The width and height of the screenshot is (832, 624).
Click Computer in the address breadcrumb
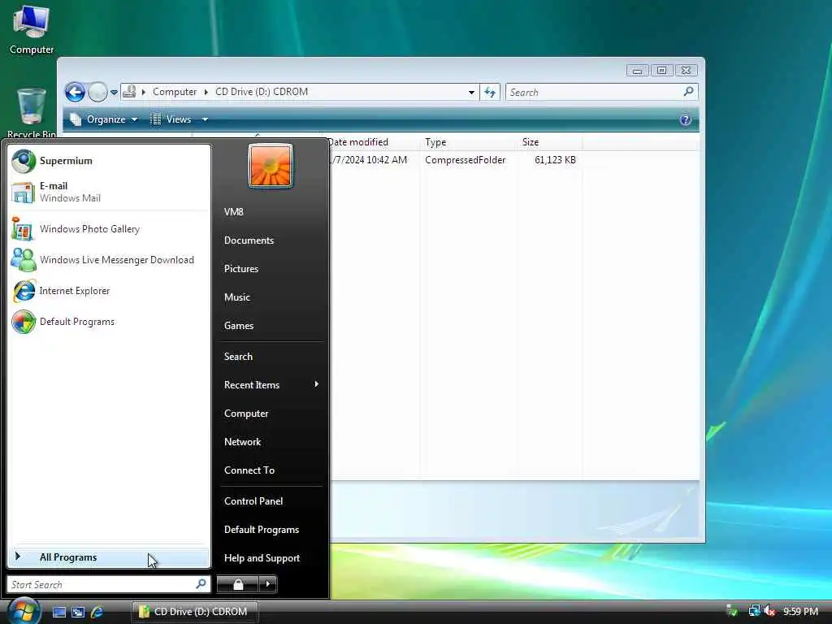point(175,92)
